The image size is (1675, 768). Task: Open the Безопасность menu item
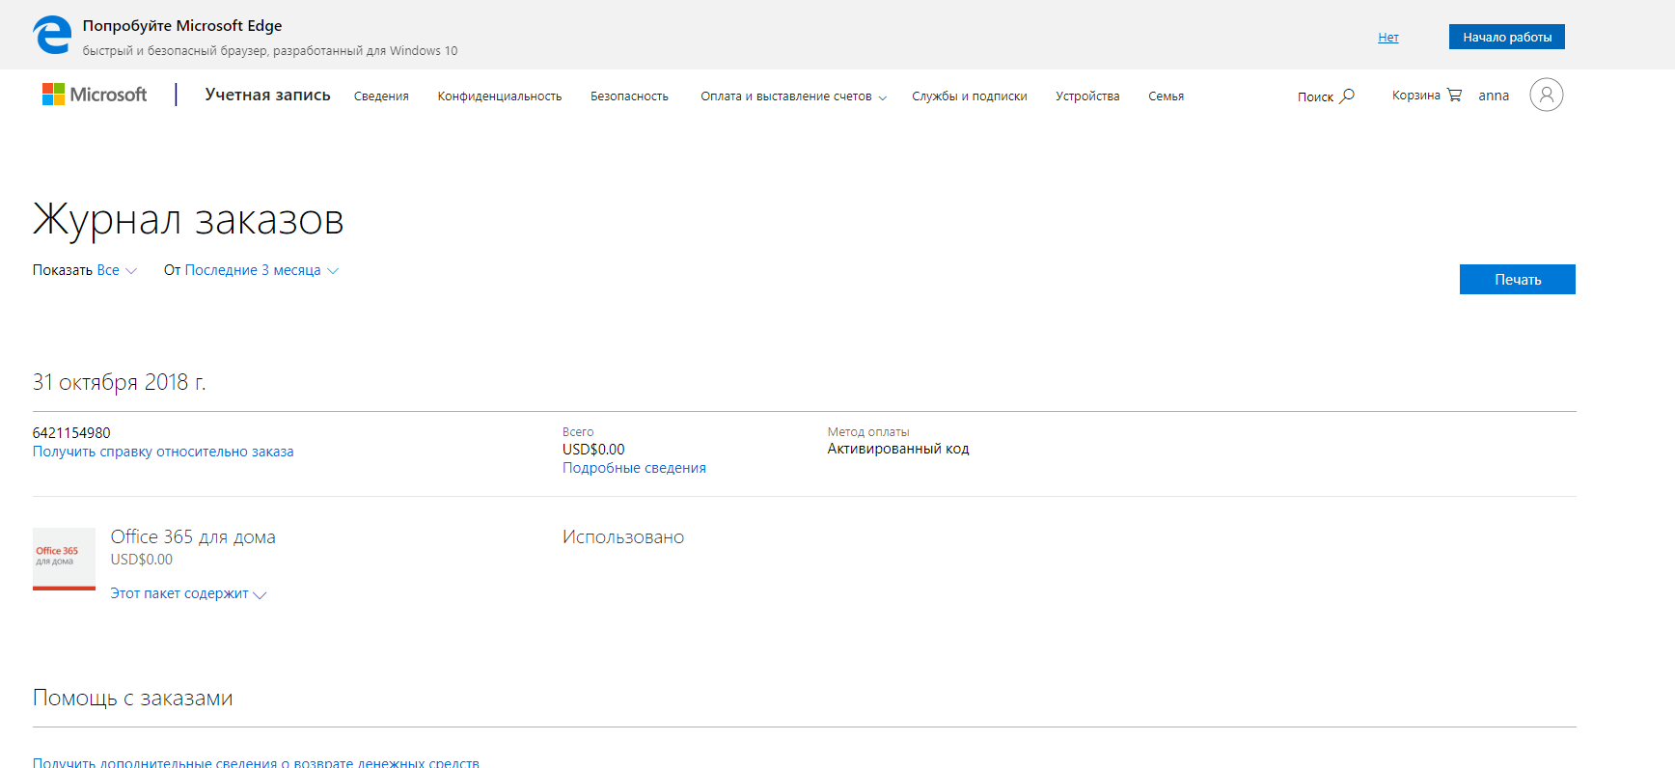(x=629, y=96)
